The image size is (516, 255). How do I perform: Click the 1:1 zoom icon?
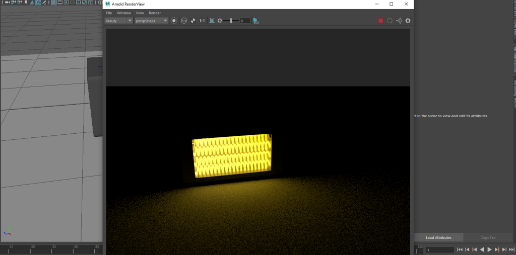pos(202,21)
